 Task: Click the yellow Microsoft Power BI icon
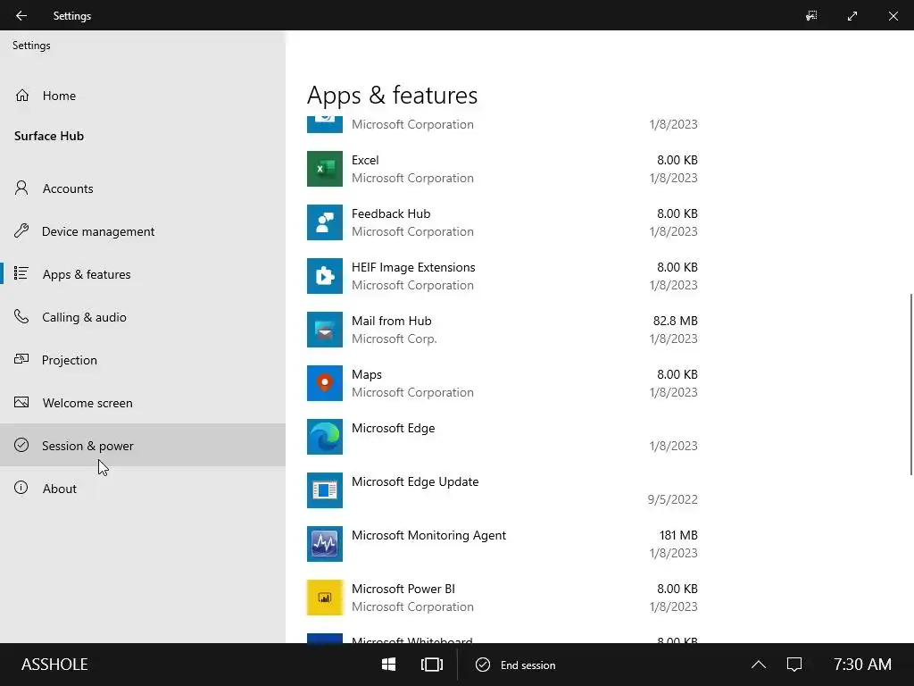tap(325, 598)
